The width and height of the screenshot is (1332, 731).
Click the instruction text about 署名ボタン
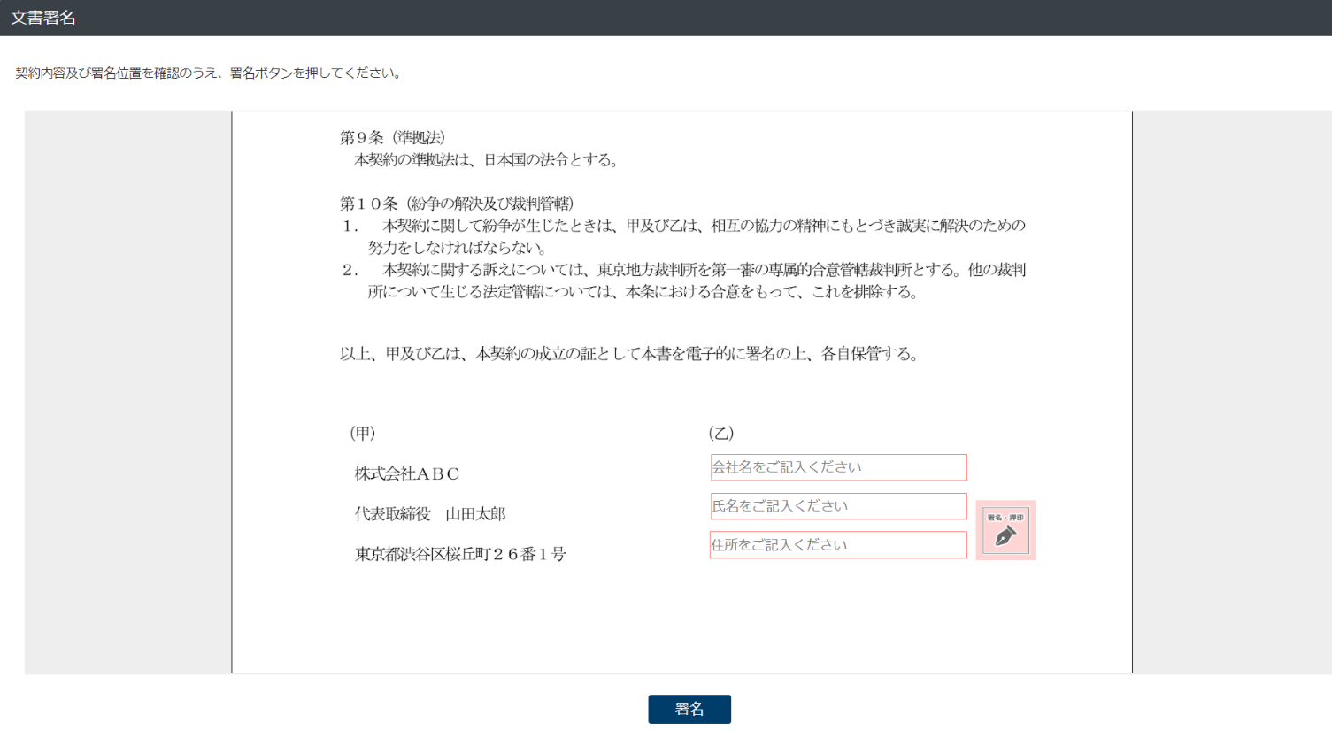(210, 73)
